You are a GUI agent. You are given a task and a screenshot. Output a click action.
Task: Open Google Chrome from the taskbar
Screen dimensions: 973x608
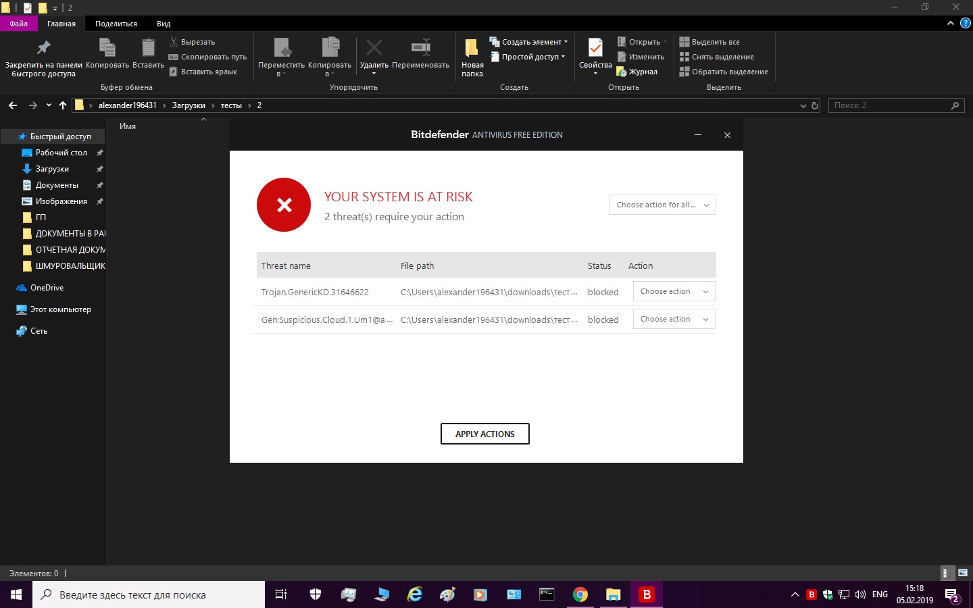[x=580, y=594]
